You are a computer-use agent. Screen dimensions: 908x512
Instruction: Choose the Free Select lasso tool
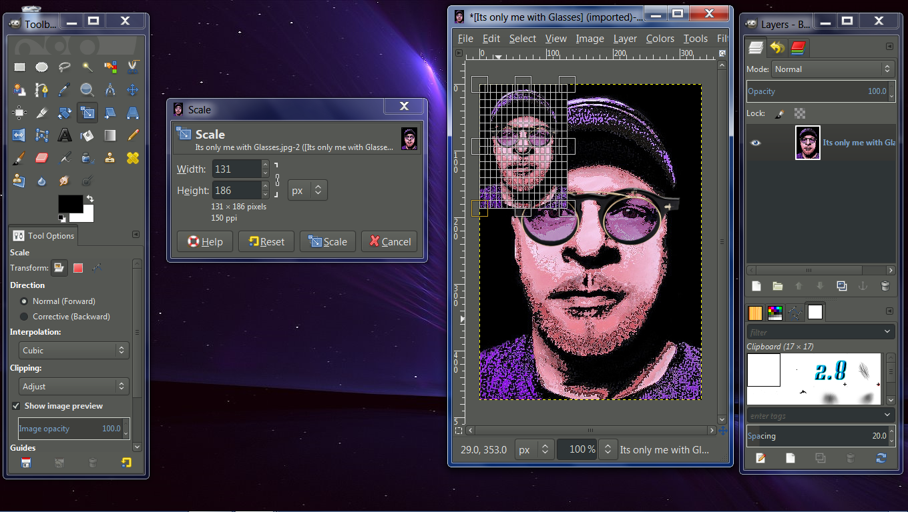point(65,67)
